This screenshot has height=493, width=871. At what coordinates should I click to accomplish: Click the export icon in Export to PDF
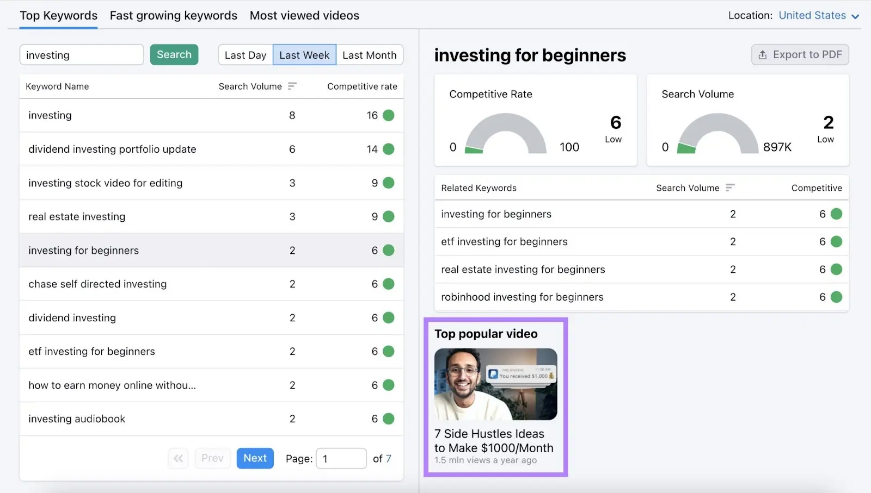pos(763,55)
